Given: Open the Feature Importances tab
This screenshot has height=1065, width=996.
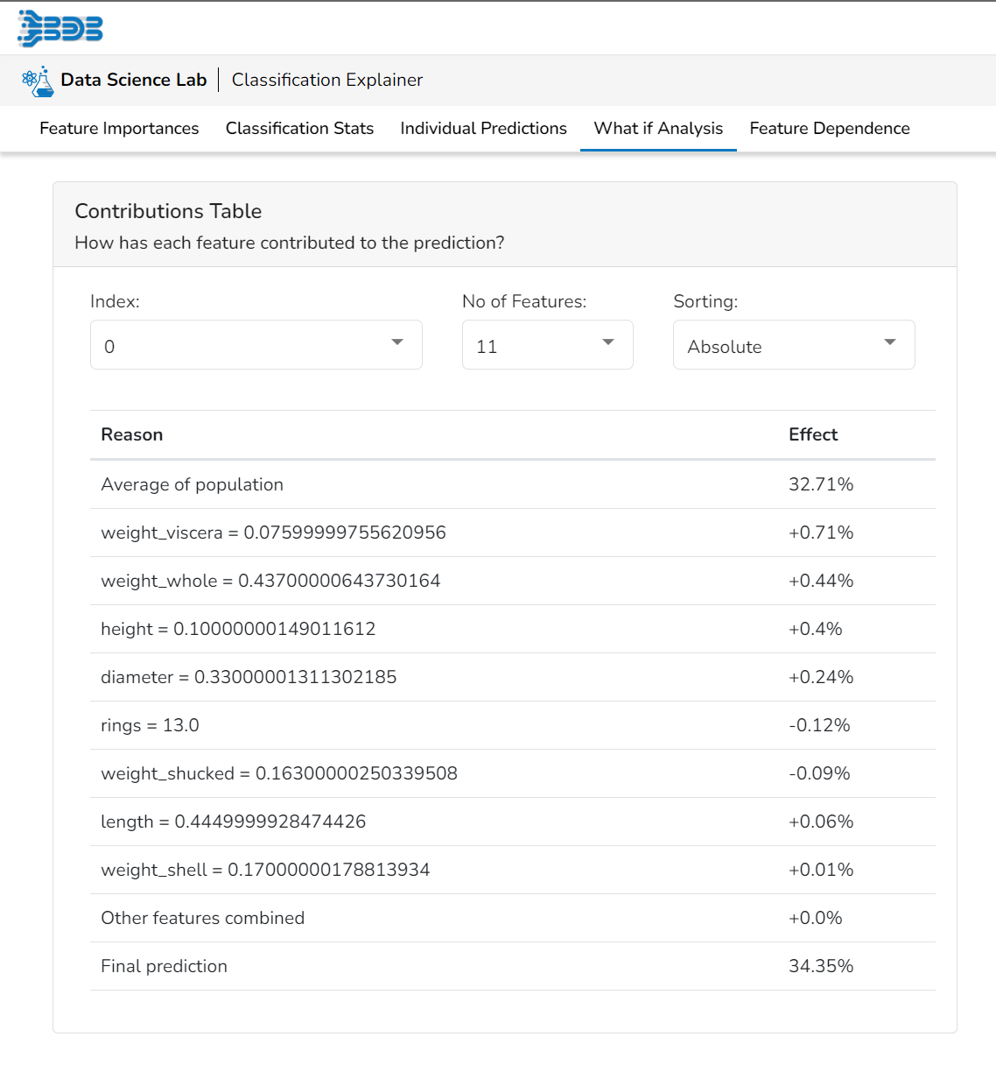Looking at the screenshot, I should pyautogui.click(x=119, y=129).
